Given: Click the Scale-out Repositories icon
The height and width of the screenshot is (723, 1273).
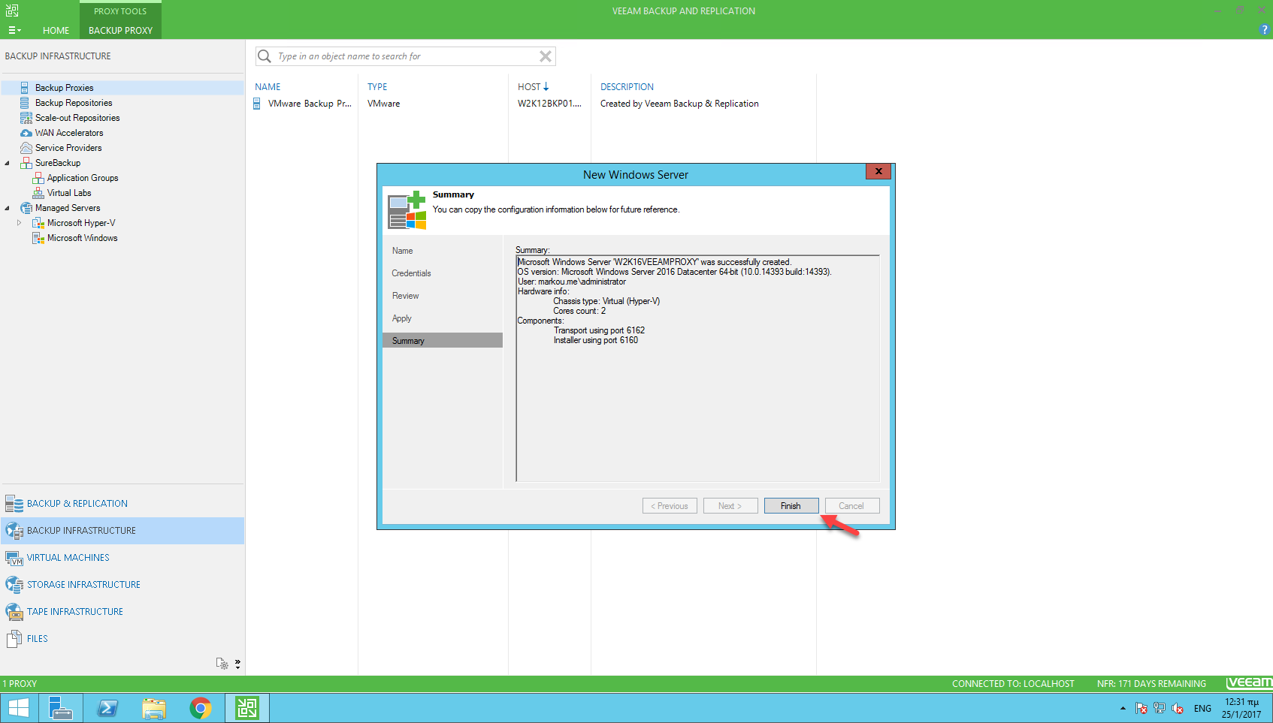Looking at the screenshot, I should 26,118.
